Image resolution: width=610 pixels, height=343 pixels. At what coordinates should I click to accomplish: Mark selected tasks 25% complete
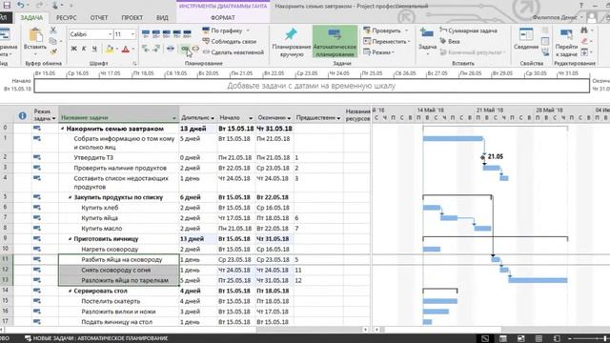coord(156,34)
